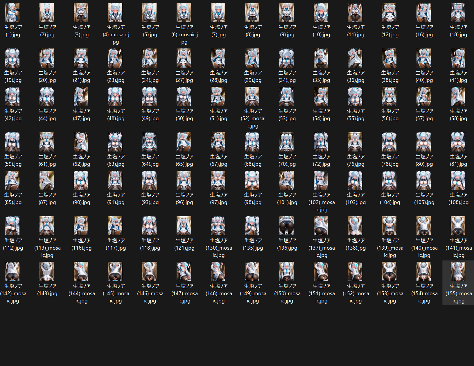Image resolution: width=474 pixels, height=366 pixels.
Task: Select the 生塩ノア (59).jpg thumbnail
Action: [x=13, y=142]
